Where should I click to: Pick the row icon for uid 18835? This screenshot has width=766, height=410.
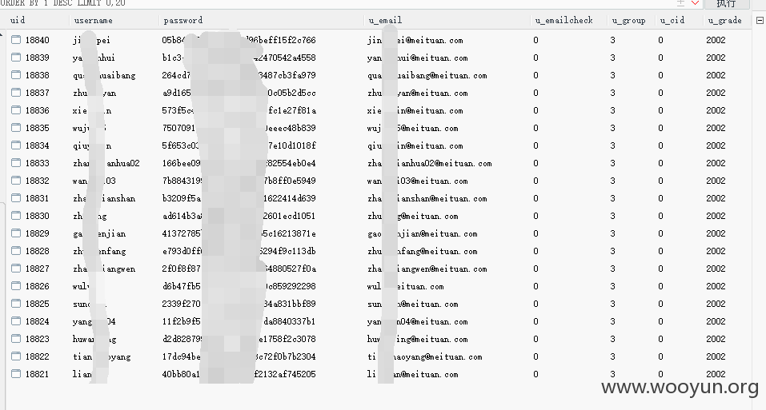click(x=16, y=127)
